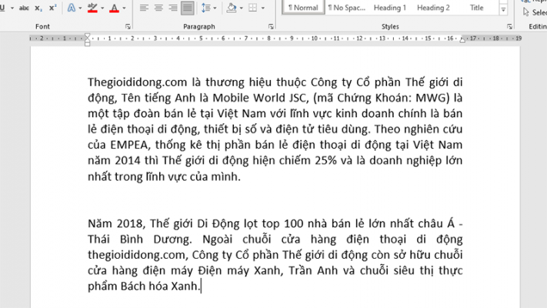This screenshot has height=308, width=547.
Task: Click 'Năm 2018' starting second paragraph
Action: (x=117, y=223)
